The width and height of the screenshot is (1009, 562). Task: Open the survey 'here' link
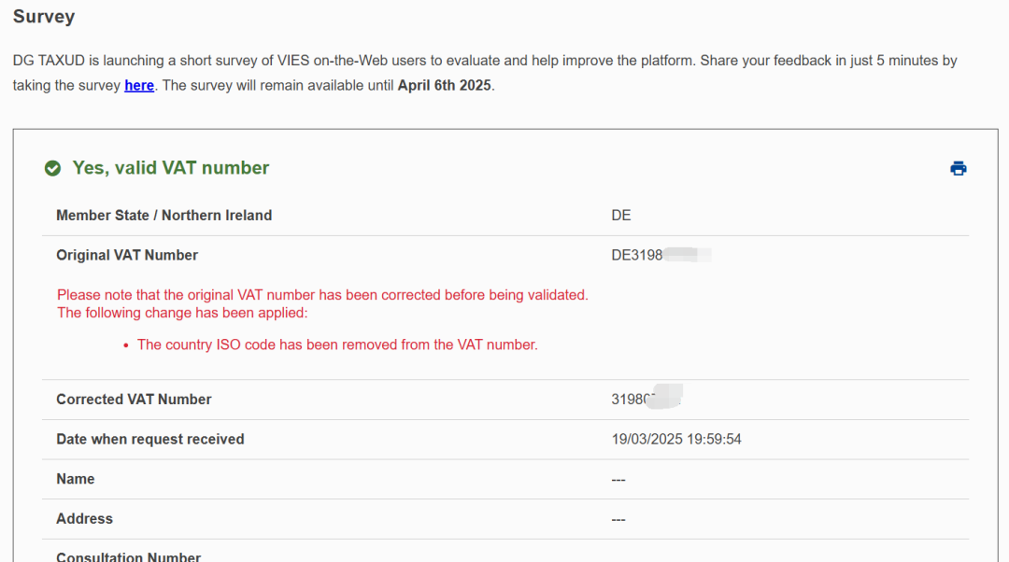139,86
